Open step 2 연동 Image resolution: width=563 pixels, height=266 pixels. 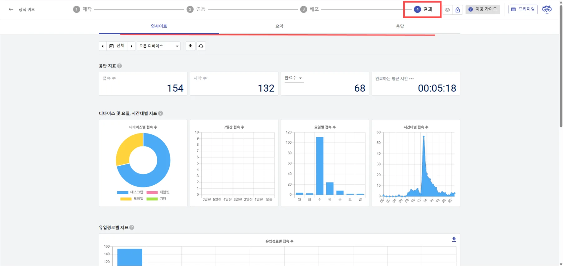click(x=196, y=9)
